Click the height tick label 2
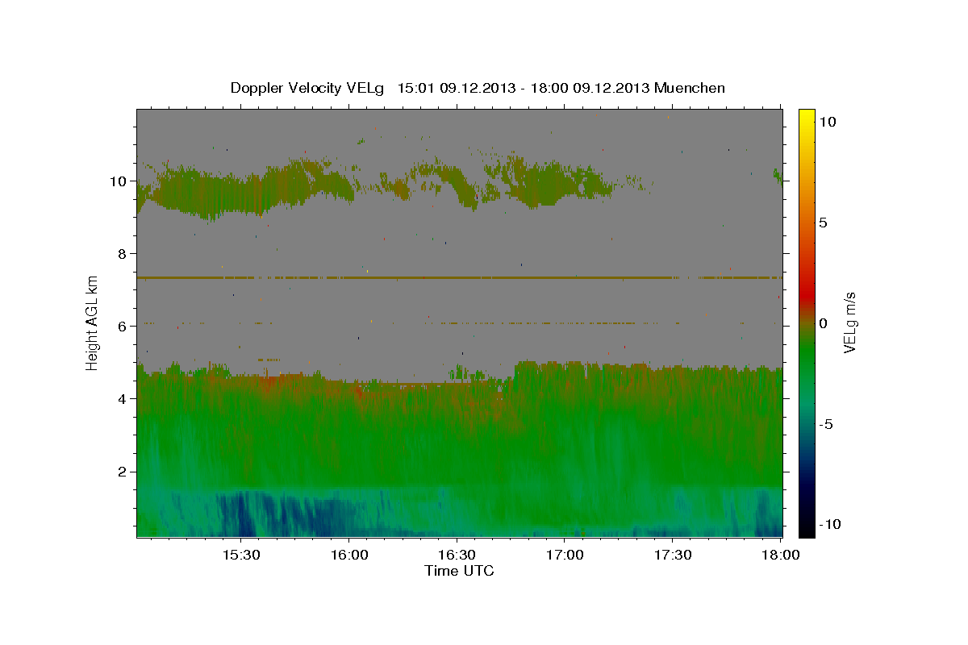The image size is (968, 645). pos(123,472)
